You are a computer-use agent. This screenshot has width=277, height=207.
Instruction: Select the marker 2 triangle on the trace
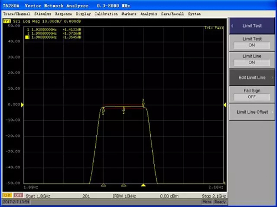(x=124, y=109)
